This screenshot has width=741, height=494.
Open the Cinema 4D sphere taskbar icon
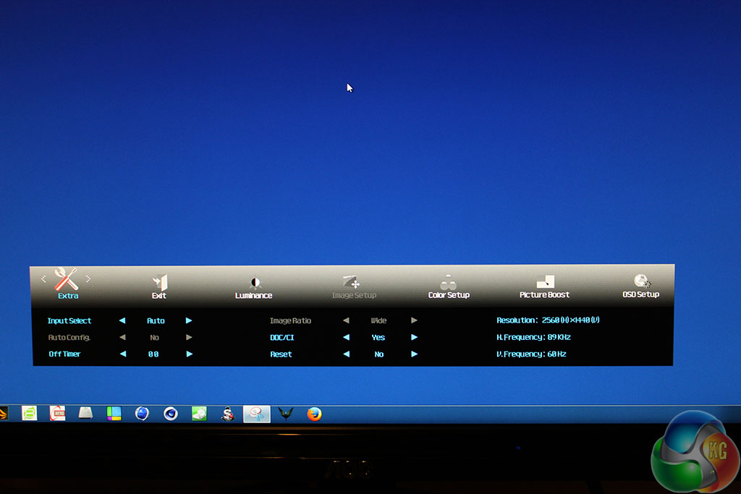pyautogui.click(x=171, y=414)
